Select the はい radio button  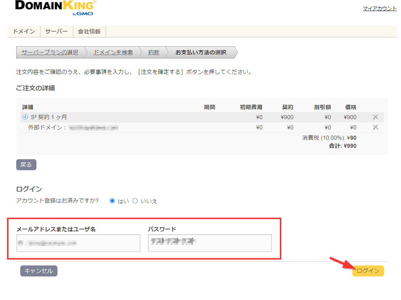[112, 201]
